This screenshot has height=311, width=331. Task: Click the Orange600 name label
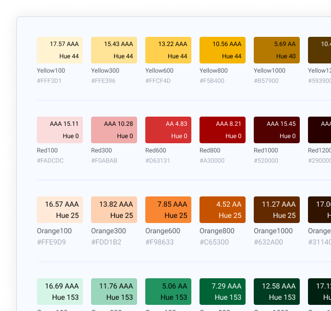(163, 231)
